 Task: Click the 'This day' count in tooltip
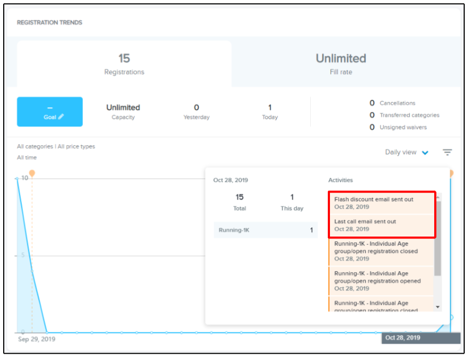pyautogui.click(x=292, y=202)
